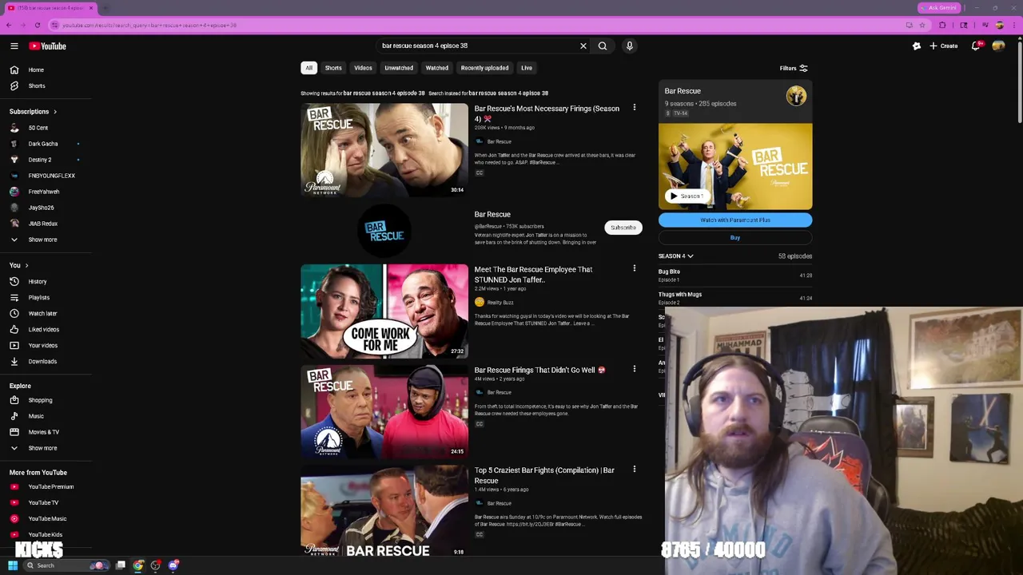
Task: Play Season 1 on Bar Rescue card
Action: pyautogui.click(x=687, y=196)
